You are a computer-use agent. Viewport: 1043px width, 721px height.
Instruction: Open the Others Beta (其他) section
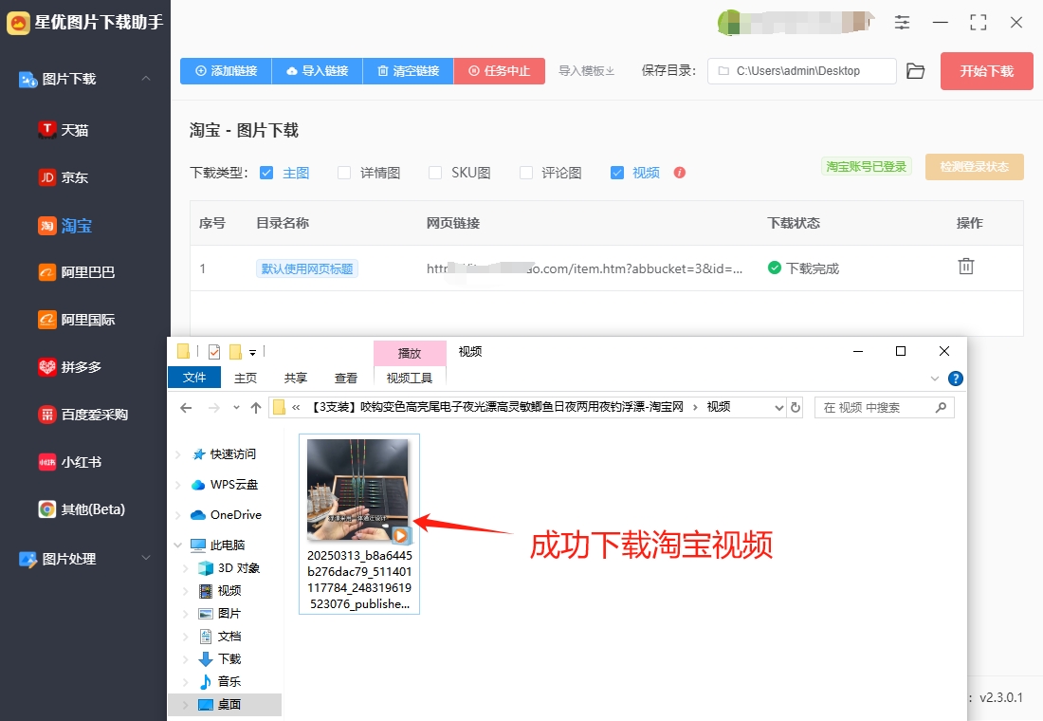[x=82, y=509]
